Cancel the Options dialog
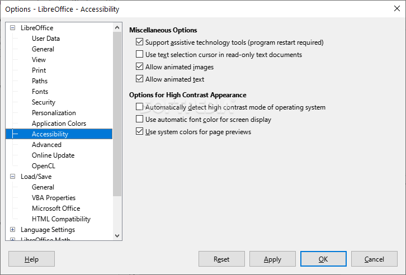Viewport: 406px width, 275px height. point(374,259)
